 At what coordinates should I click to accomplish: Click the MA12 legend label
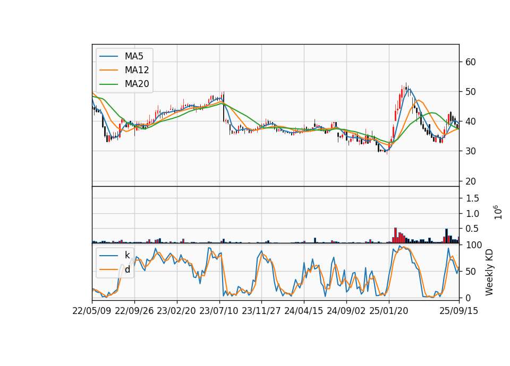tap(137, 70)
